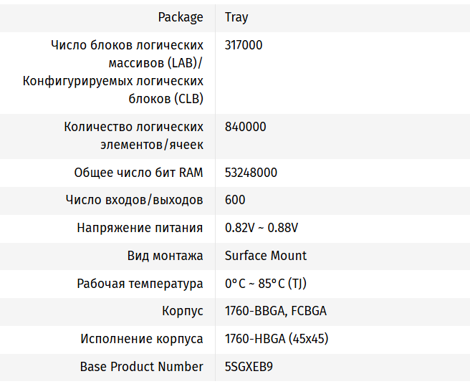Select the "Base Product Number" label
The width and height of the screenshot is (470, 389).
click(141, 366)
